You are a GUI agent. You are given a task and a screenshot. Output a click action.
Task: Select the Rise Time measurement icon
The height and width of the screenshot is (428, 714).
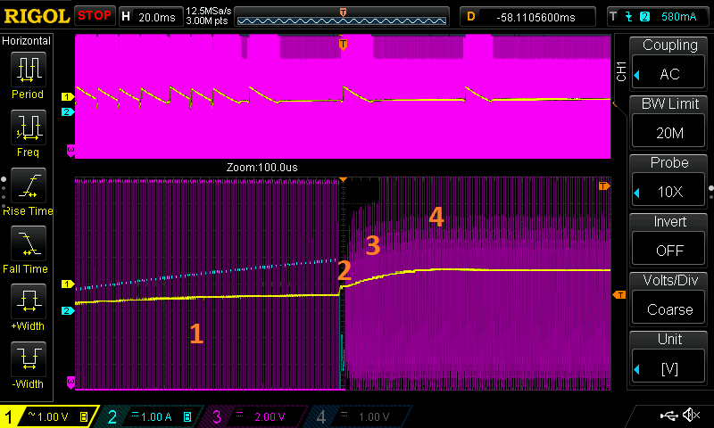29,185
